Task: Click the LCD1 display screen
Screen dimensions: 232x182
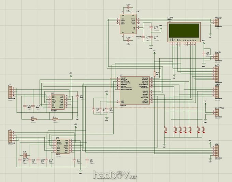Action: (x=185, y=30)
